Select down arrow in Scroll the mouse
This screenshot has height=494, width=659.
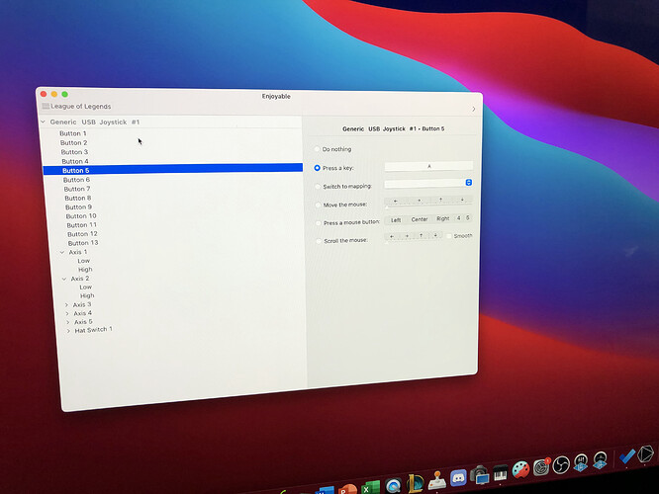(x=435, y=235)
